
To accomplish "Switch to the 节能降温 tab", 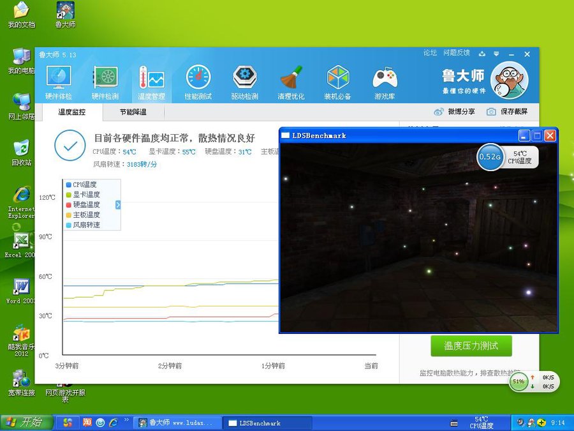I will coord(133,112).
